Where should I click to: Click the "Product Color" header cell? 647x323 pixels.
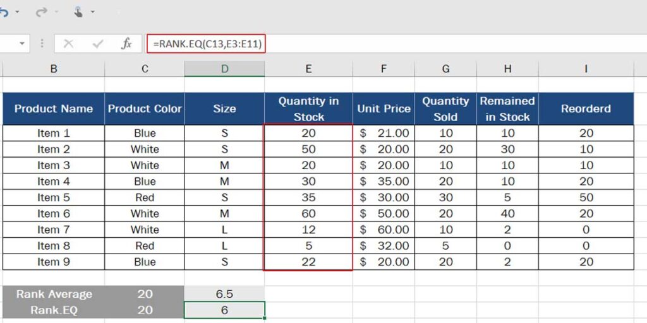(145, 109)
